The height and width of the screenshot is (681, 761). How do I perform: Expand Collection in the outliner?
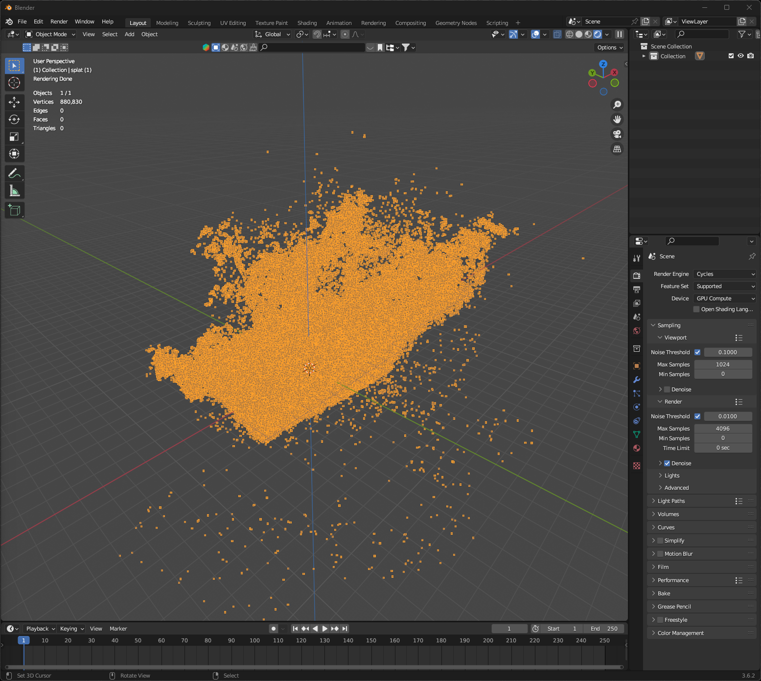pyautogui.click(x=644, y=56)
